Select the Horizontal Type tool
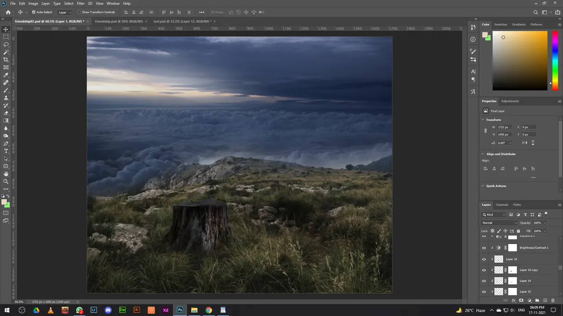Viewport: 563px width, 316px height. click(6, 151)
